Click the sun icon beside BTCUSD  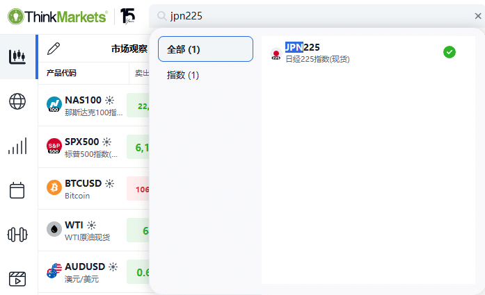109,184
